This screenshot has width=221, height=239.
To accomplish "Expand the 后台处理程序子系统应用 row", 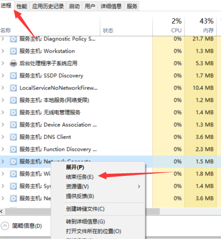I will [3, 63].
